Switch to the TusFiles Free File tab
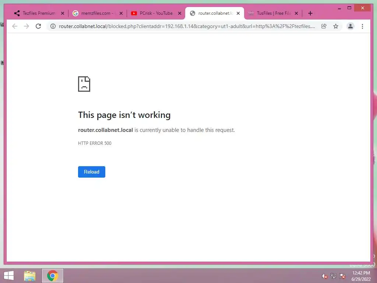Screen dimensions: 377x283 tap(273, 13)
